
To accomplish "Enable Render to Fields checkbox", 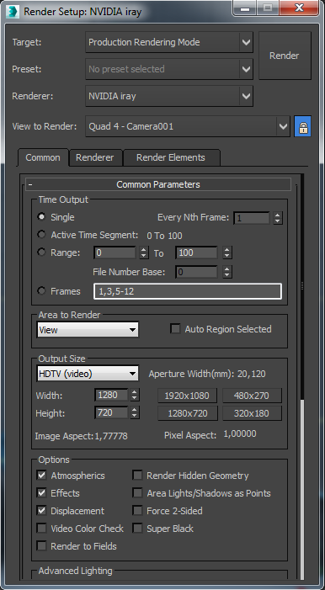I will point(41,546).
